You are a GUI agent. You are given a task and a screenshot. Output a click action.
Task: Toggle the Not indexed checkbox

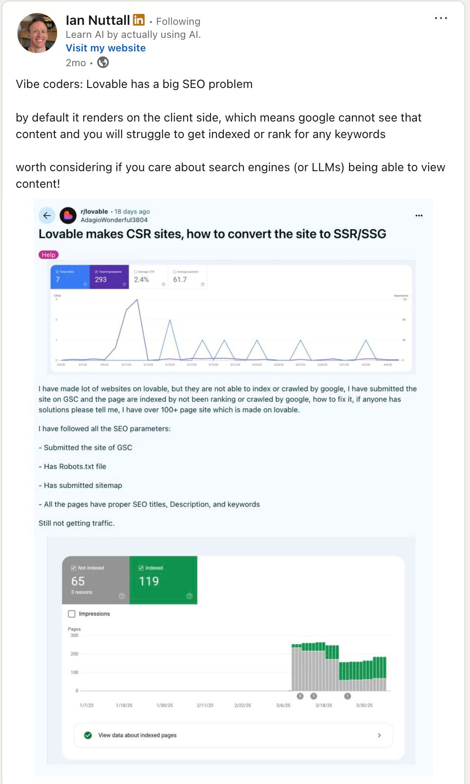74,568
